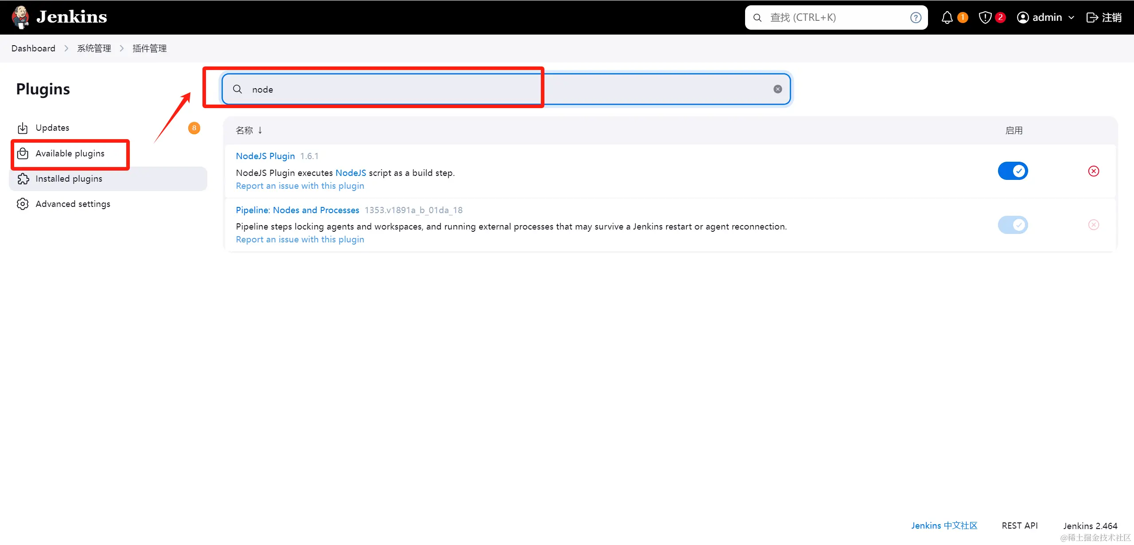Screen dimensions: 1134x545
Task: Open the Jenkins 中文社区 footer link
Action: [x=944, y=526]
